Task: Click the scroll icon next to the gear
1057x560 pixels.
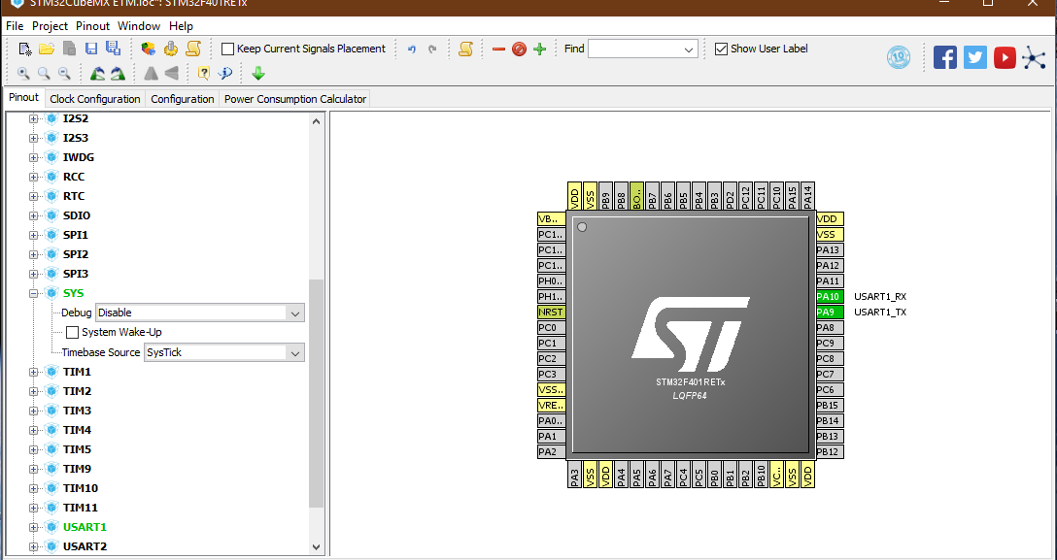Action: pyautogui.click(x=193, y=49)
